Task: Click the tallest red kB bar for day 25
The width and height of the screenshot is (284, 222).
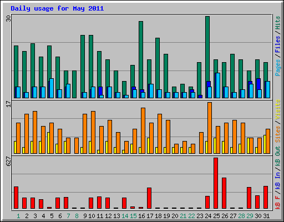Action: [x=216, y=183]
